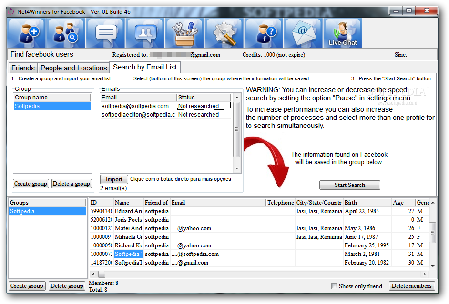
Task: Click first Not researched status cell
Action: point(204,106)
